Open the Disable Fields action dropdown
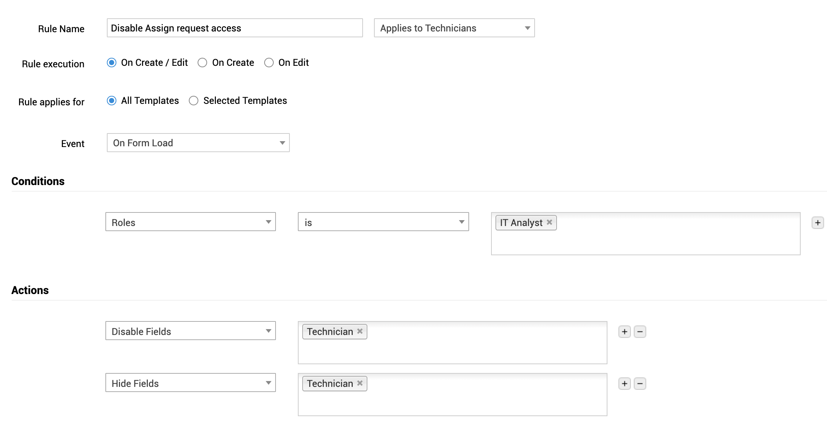 coord(190,331)
